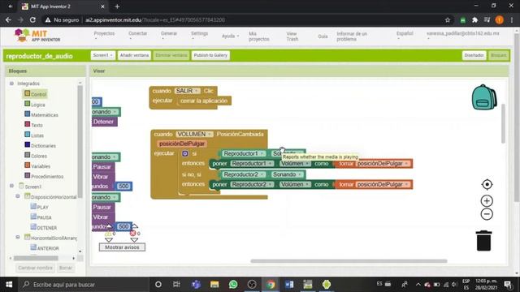520x292 pixels.
Task: Open WhatsApp from the taskbar
Action: [233, 284]
